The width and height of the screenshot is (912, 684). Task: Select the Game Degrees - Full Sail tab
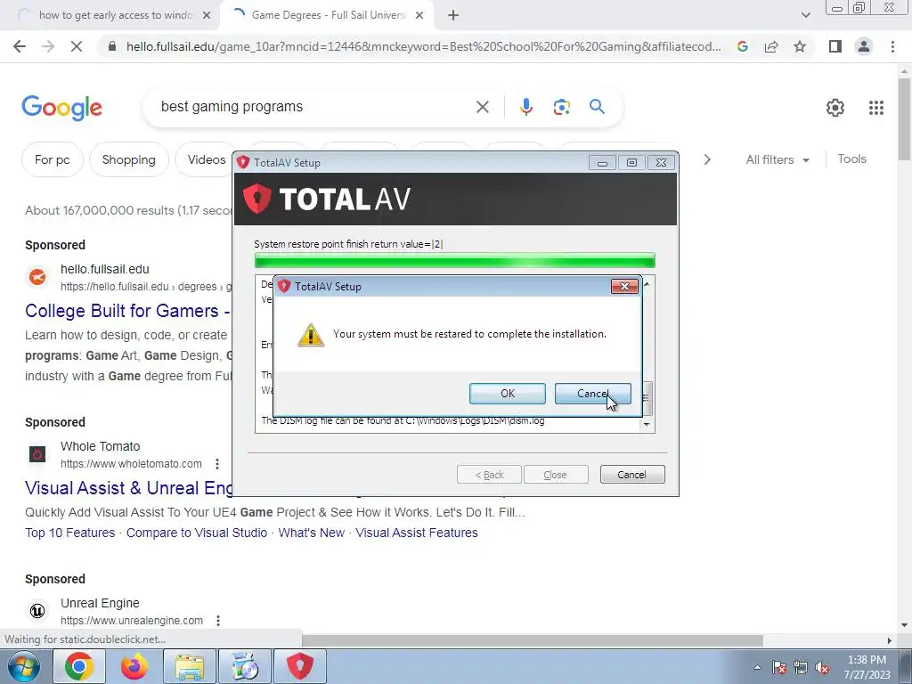click(x=328, y=15)
